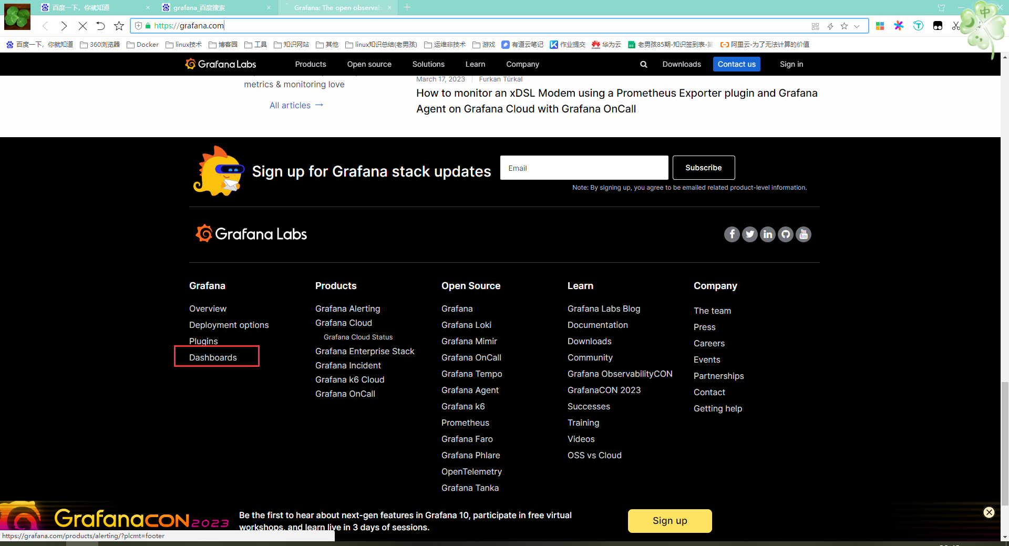The width and height of the screenshot is (1009, 546).
Task: Go forward with the browser forward arrow
Action: 64,26
